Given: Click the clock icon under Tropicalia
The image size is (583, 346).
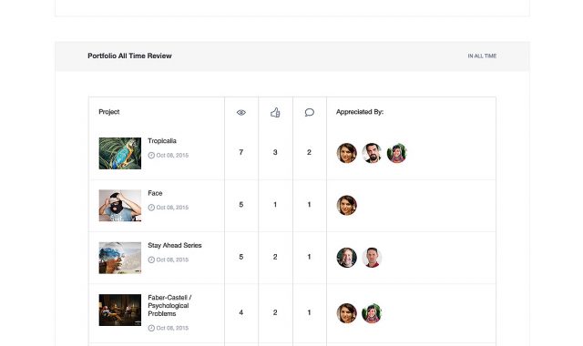Looking at the screenshot, I should [151, 156].
